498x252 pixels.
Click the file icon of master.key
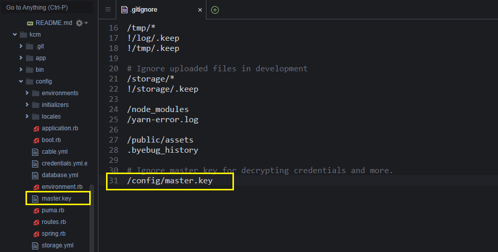pyautogui.click(x=35, y=199)
